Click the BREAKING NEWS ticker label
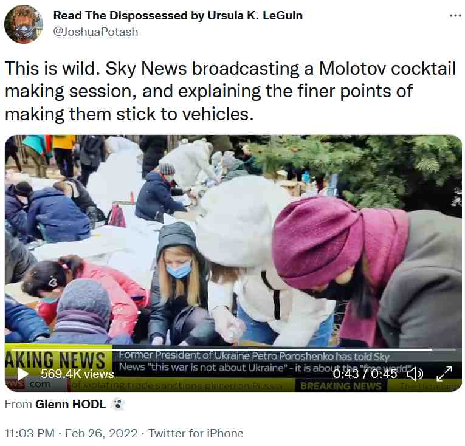This screenshot has height=446, width=465. point(341,386)
